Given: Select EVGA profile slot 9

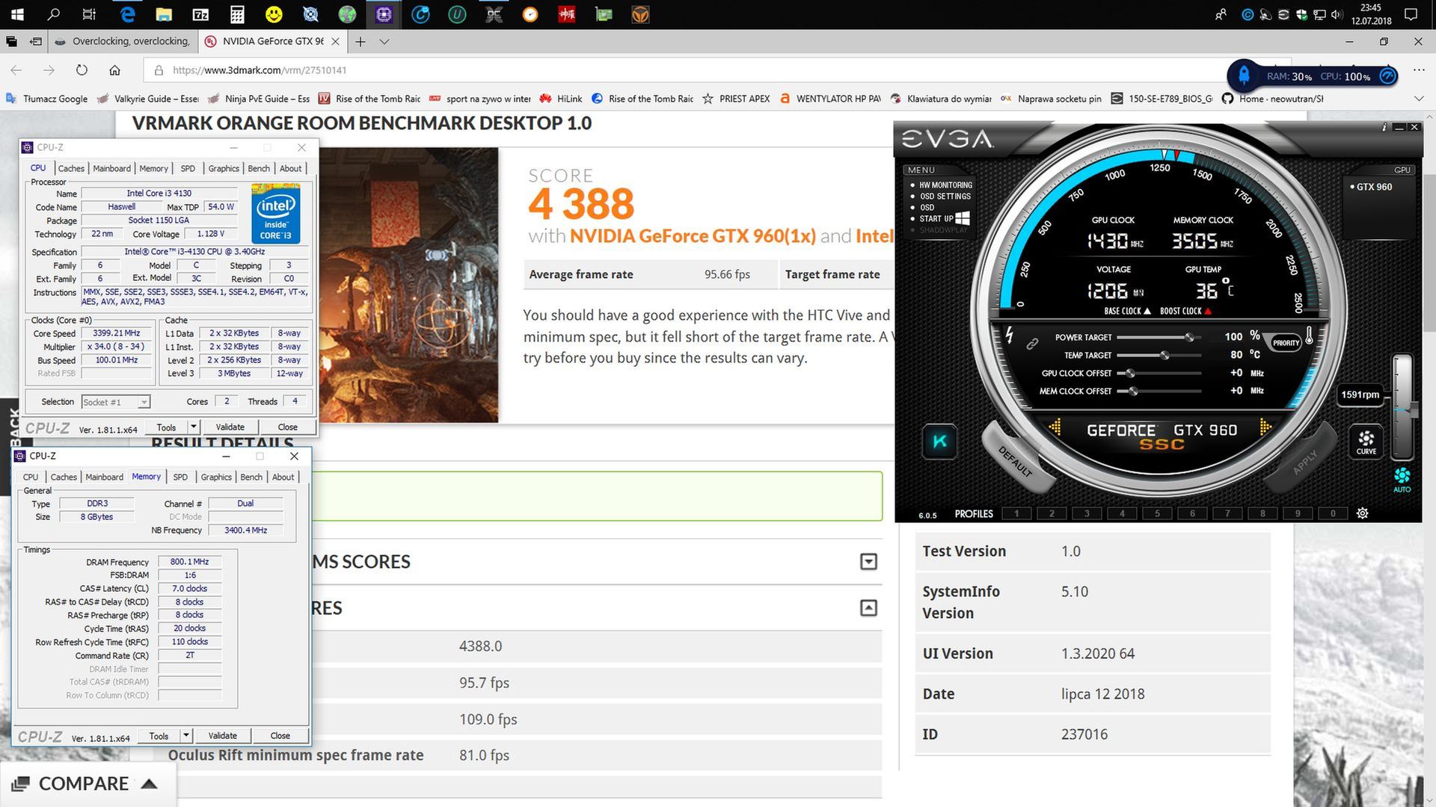Looking at the screenshot, I should coord(1298,513).
